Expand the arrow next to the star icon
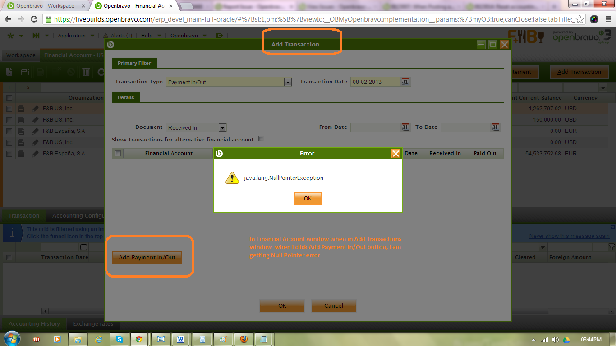This screenshot has height=346, width=616. (22, 36)
